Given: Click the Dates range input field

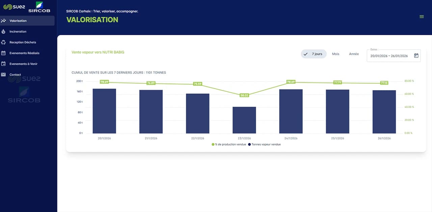Looking at the screenshot, I should click(x=389, y=56).
